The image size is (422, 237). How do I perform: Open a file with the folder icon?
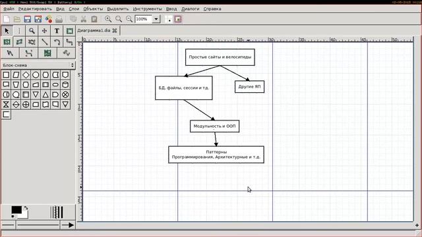point(17,19)
